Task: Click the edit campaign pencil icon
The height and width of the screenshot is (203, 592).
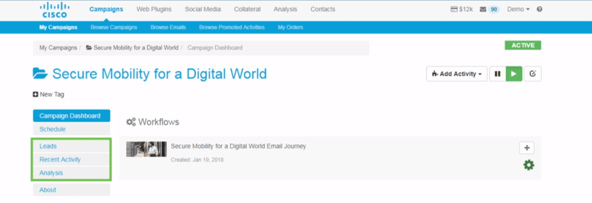Action: (x=533, y=74)
